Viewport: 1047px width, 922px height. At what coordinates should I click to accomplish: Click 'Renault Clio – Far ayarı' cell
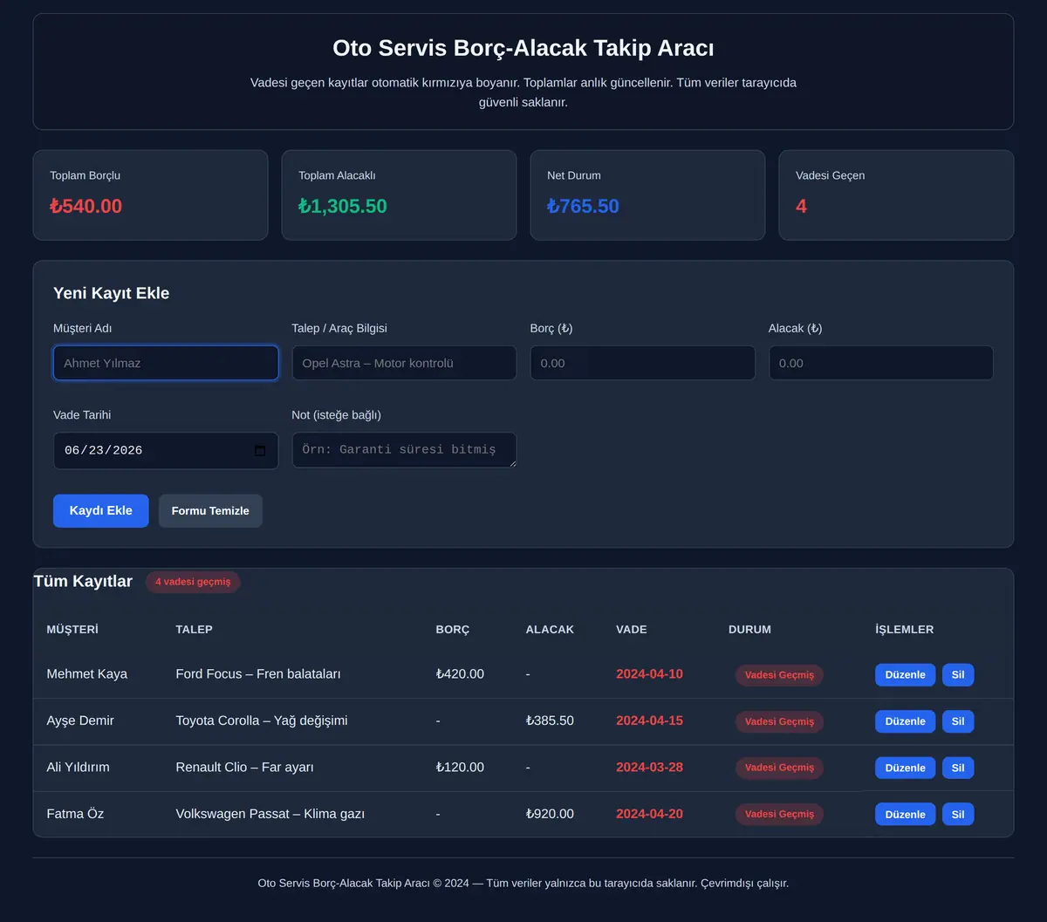click(244, 768)
